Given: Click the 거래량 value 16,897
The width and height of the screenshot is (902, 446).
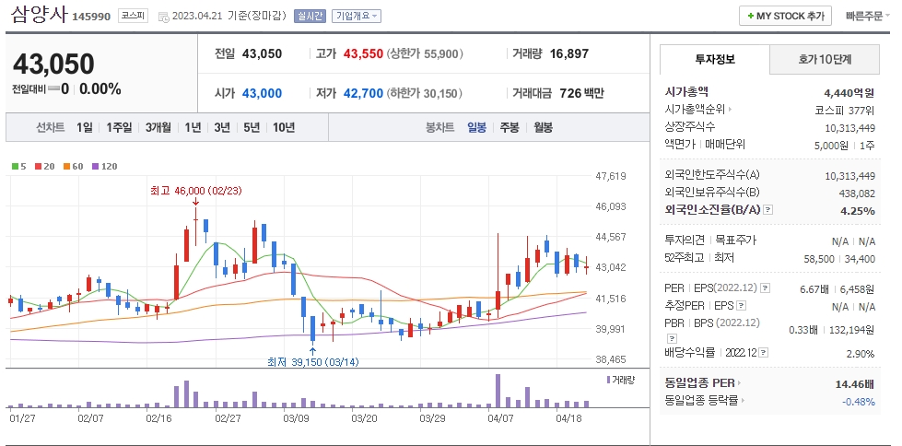Looking at the screenshot, I should pyautogui.click(x=568, y=54).
